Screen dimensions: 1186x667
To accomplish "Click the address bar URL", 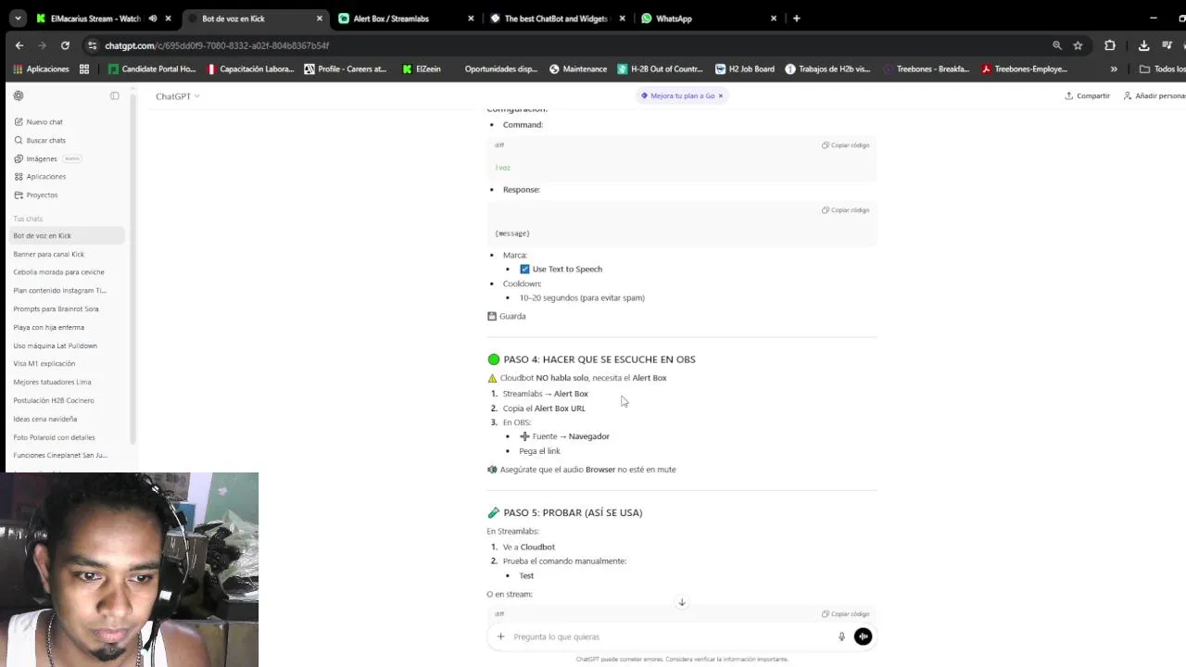I will [x=217, y=45].
